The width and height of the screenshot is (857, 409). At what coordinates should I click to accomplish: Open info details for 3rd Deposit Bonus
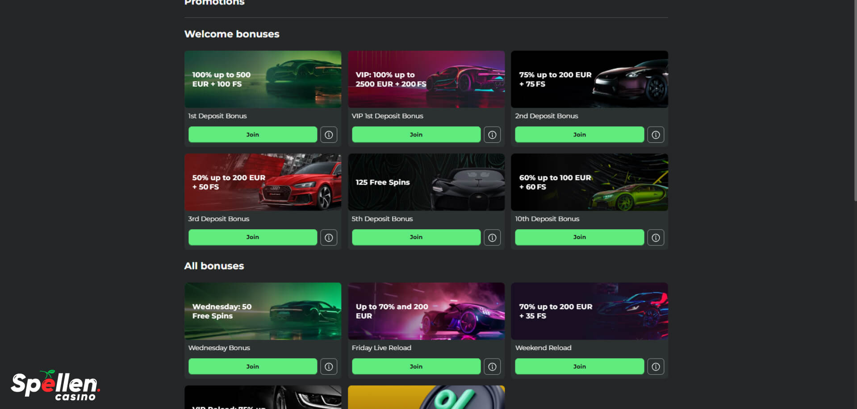pos(329,237)
